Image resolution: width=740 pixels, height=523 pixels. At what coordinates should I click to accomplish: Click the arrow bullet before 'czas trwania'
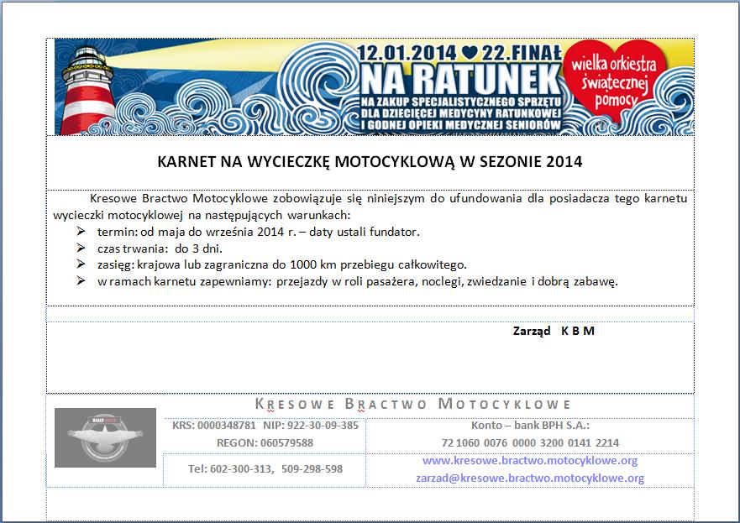[81, 248]
